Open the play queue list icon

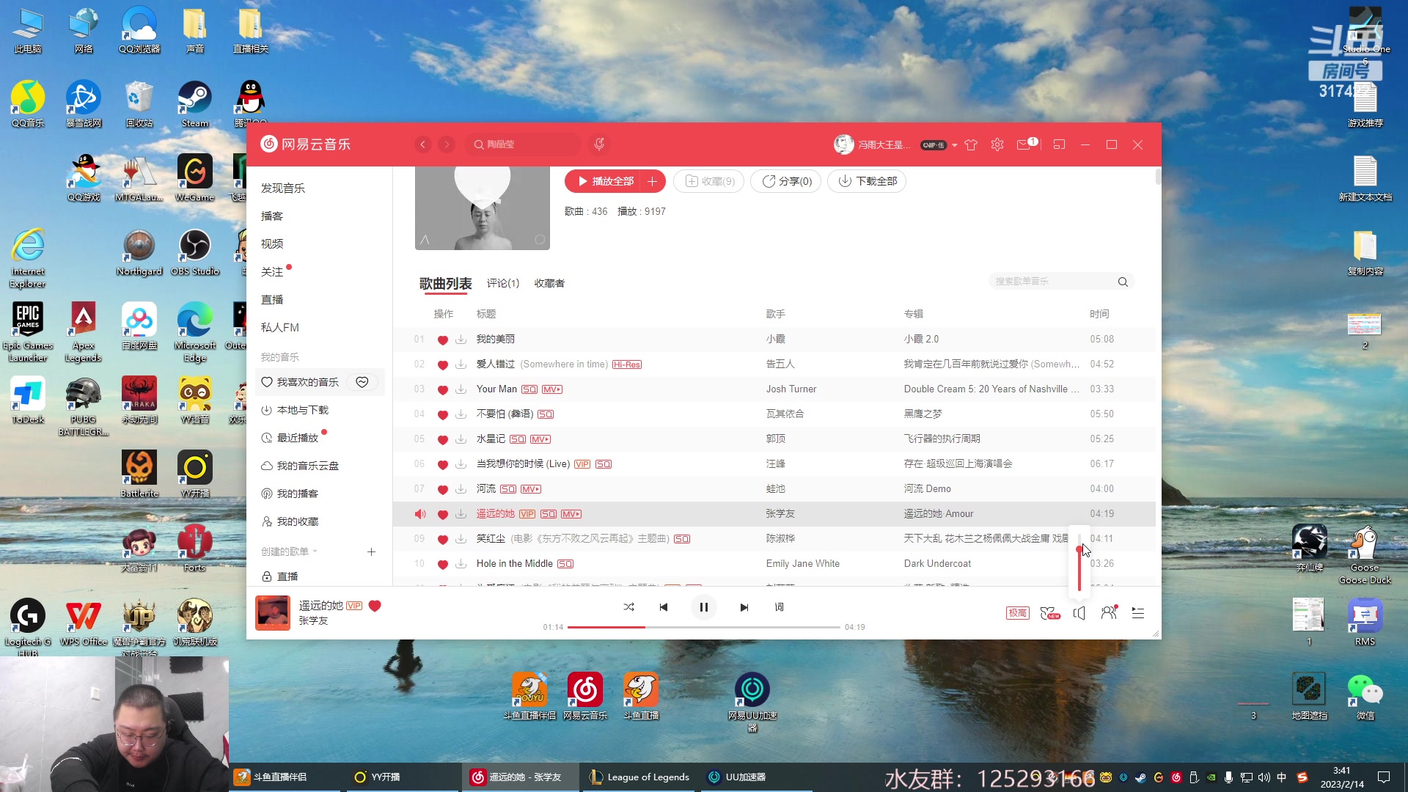pos(1137,613)
